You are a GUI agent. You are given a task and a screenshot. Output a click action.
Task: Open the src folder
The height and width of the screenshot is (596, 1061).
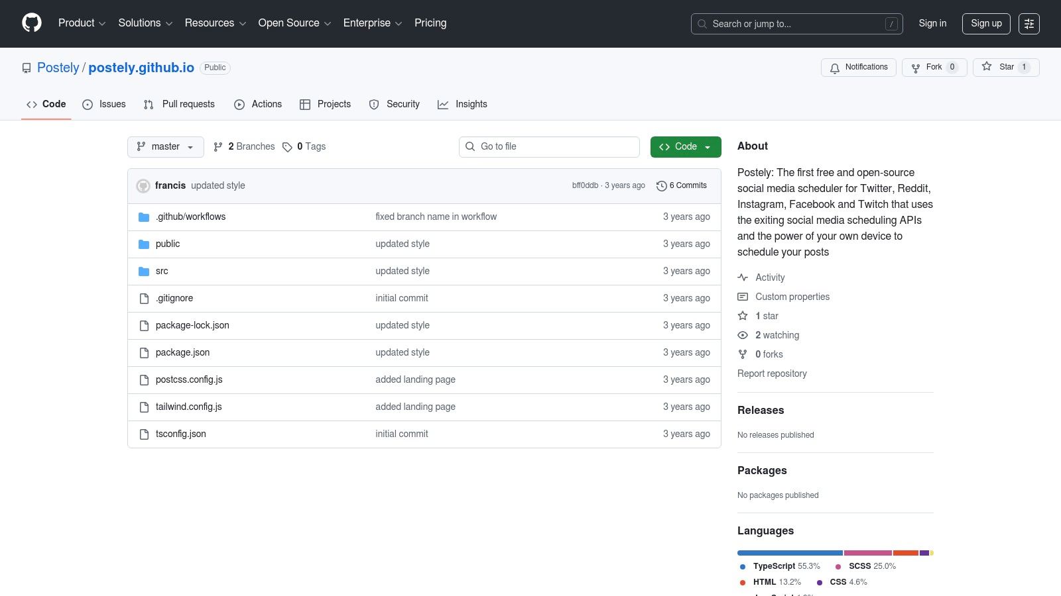[x=162, y=271]
